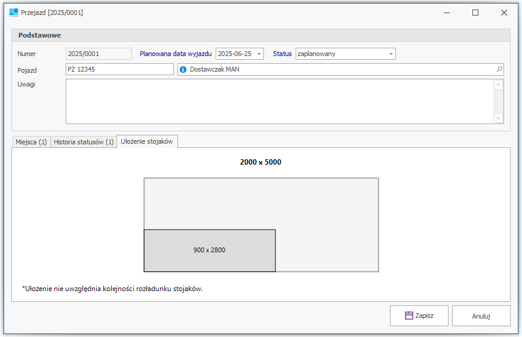
Task: Maximize the Przejazd window
Action: [x=475, y=13]
